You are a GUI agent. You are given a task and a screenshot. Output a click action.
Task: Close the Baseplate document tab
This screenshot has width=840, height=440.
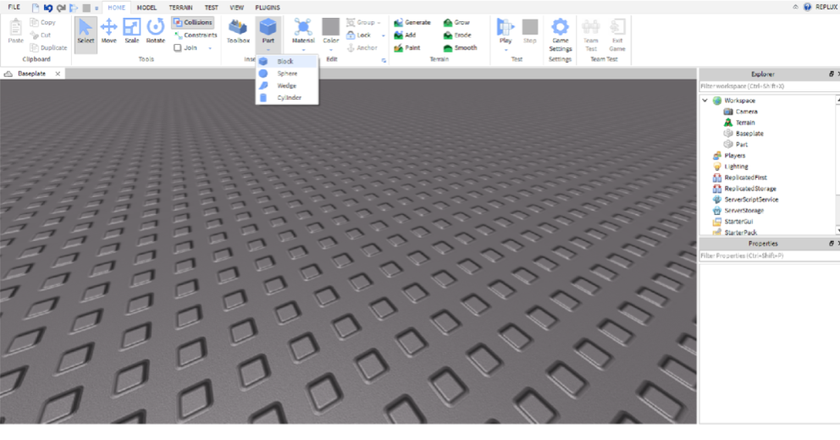(x=58, y=74)
